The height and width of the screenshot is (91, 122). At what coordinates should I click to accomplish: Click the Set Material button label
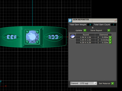(104, 83)
